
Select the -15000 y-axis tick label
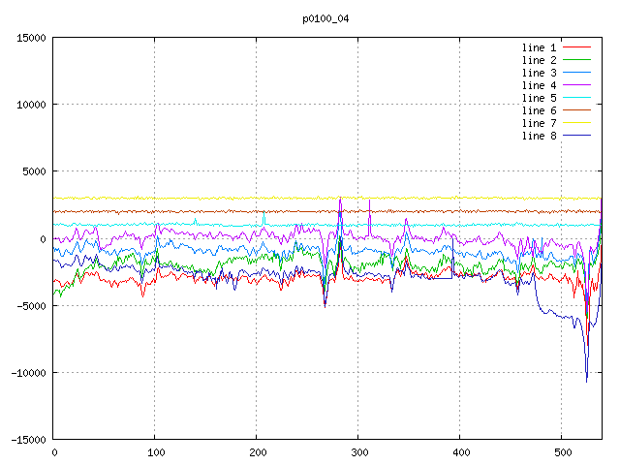coord(28,440)
